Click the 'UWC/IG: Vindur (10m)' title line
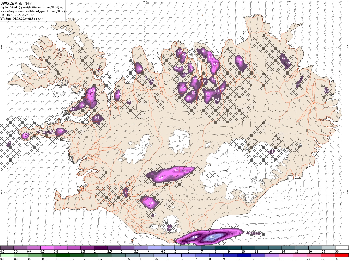 tap(17, 3)
